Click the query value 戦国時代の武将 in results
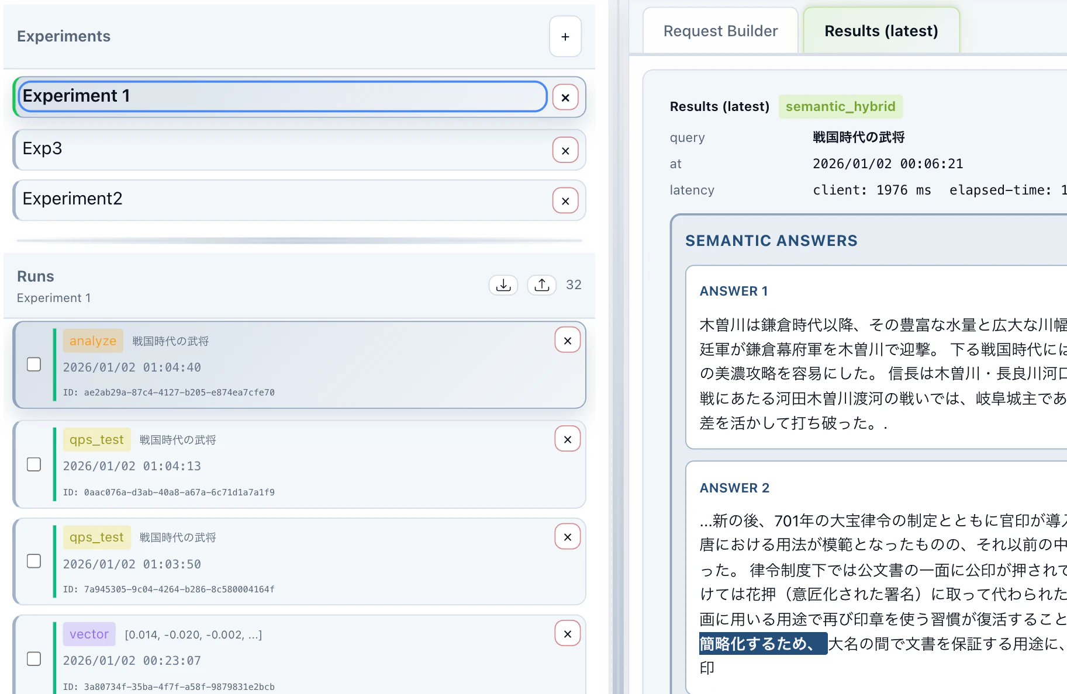The width and height of the screenshot is (1067, 694). point(858,137)
